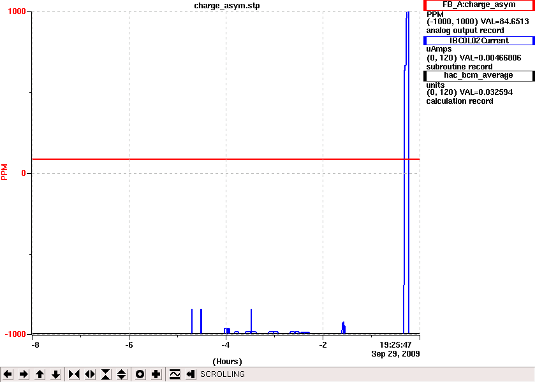Click the VAL=84.6513 readout

click(504, 22)
